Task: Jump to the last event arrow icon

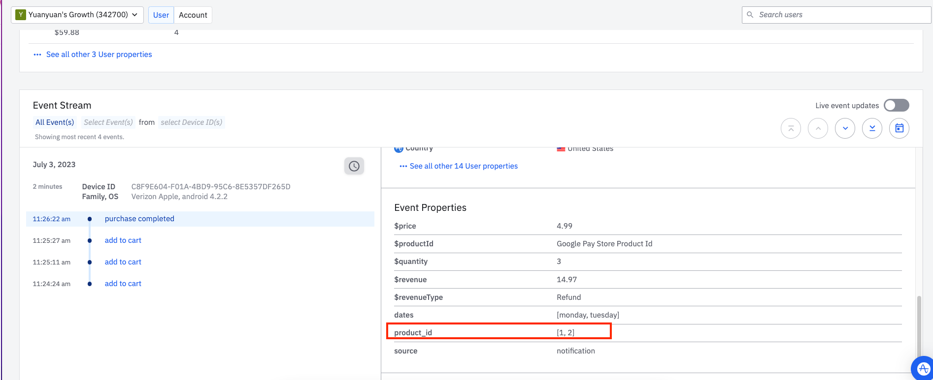Action: point(872,129)
